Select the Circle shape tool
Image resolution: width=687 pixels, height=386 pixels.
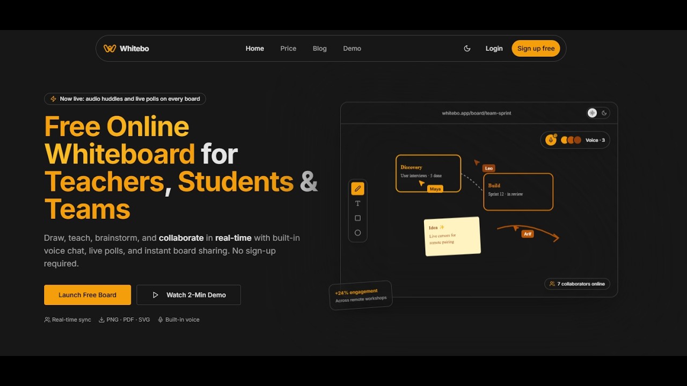(357, 233)
